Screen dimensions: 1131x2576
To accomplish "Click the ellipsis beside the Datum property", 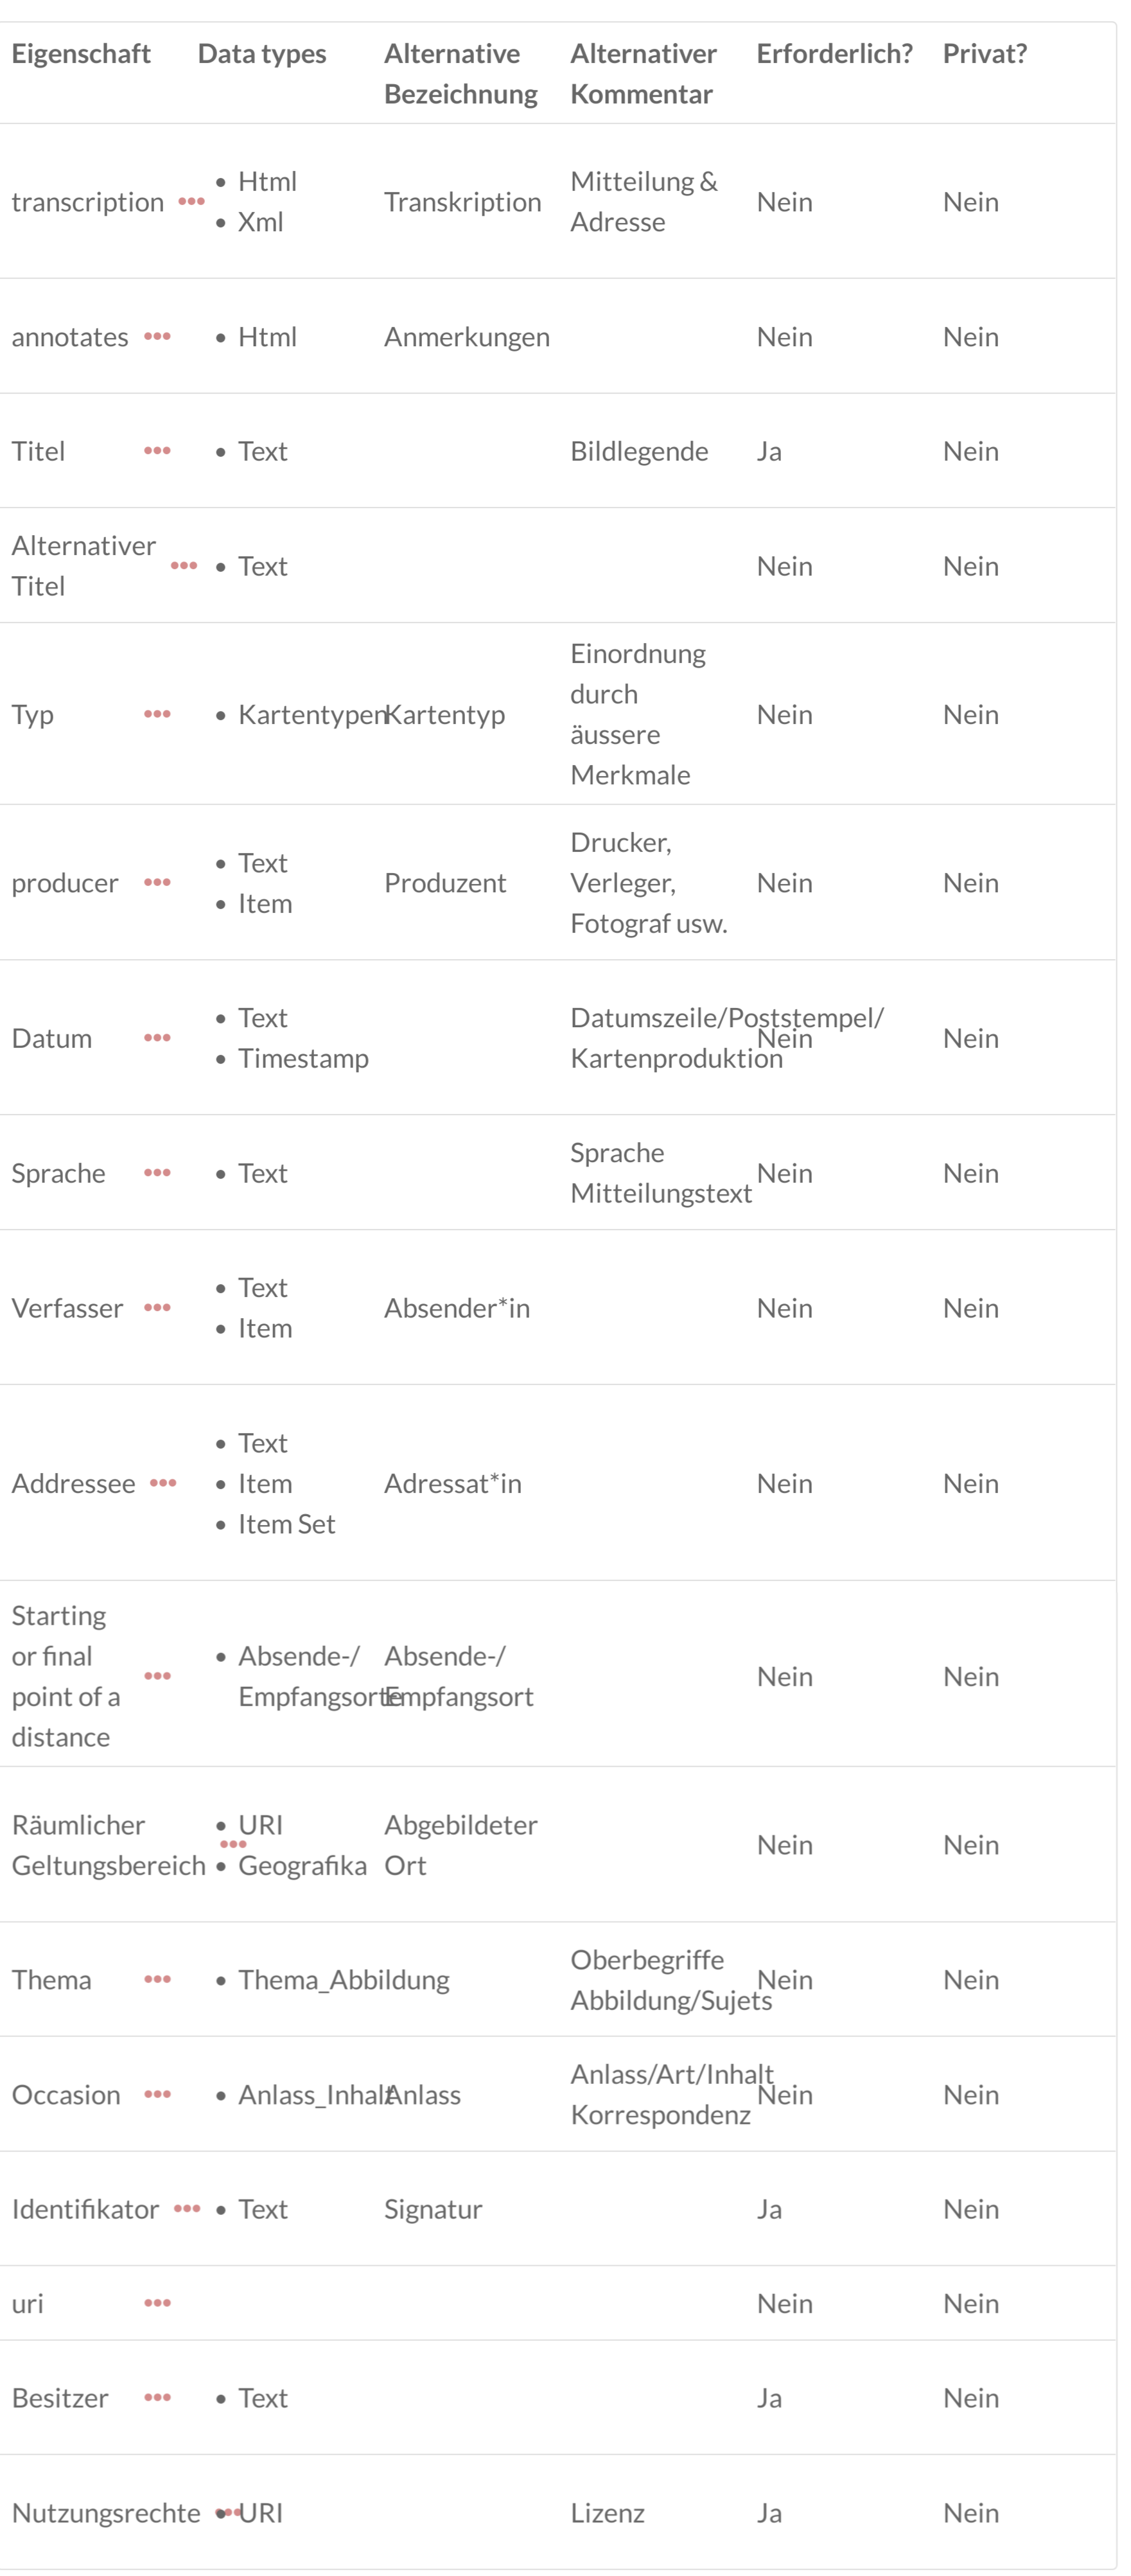I will 157,1037.
